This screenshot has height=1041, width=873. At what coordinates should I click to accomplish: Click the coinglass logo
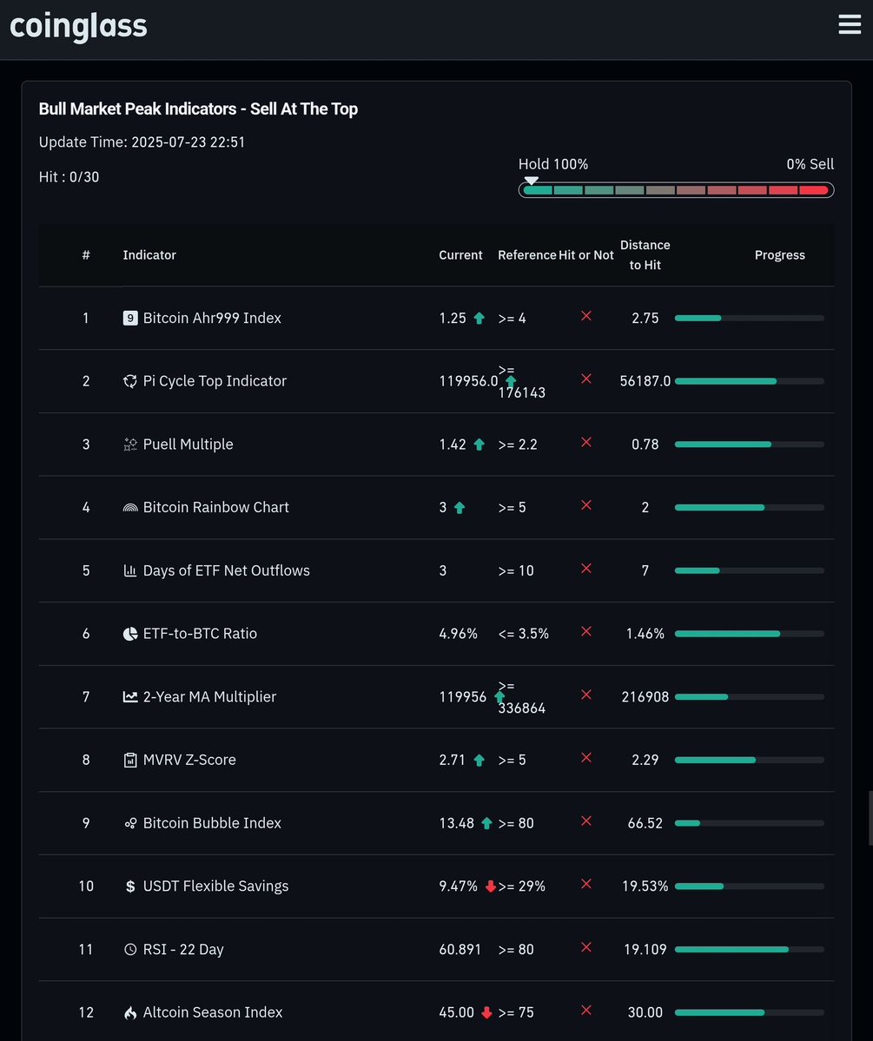(78, 27)
